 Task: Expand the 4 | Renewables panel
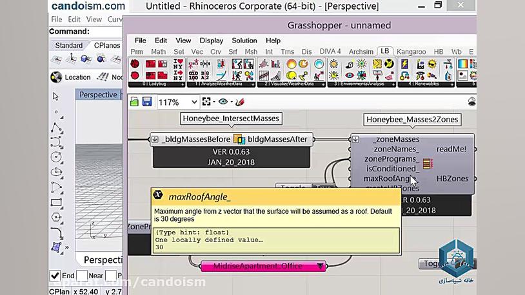[452, 84]
